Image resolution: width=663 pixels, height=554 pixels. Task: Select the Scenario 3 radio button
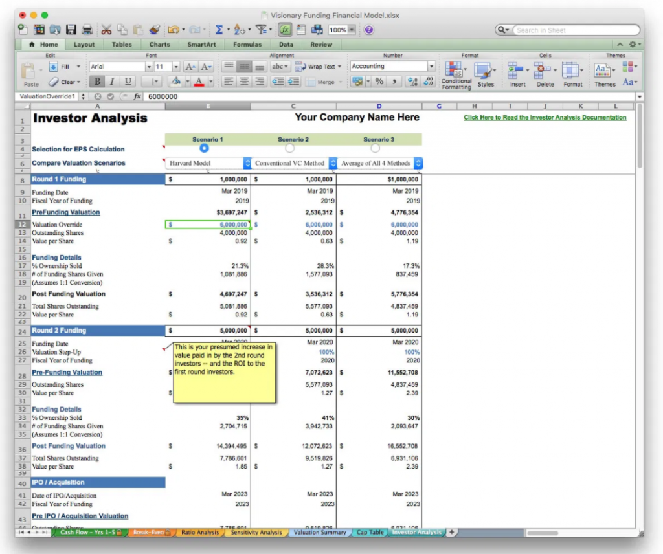375,148
